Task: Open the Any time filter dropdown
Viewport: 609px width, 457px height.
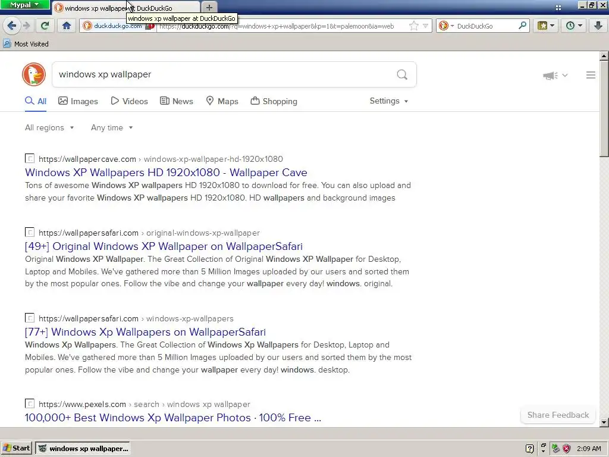Action: [x=112, y=127]
